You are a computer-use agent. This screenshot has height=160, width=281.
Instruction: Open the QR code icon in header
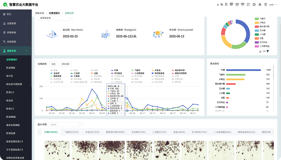(x=248, y=4)
